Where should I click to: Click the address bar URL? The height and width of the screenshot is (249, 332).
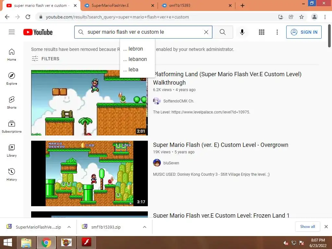(x=117, y=17)
